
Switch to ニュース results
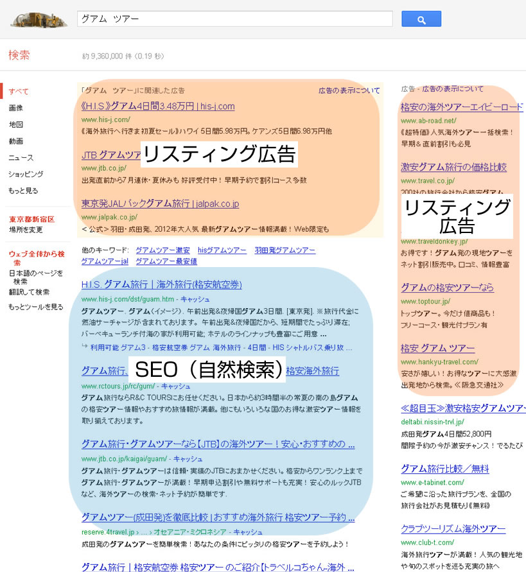(21, 157)
